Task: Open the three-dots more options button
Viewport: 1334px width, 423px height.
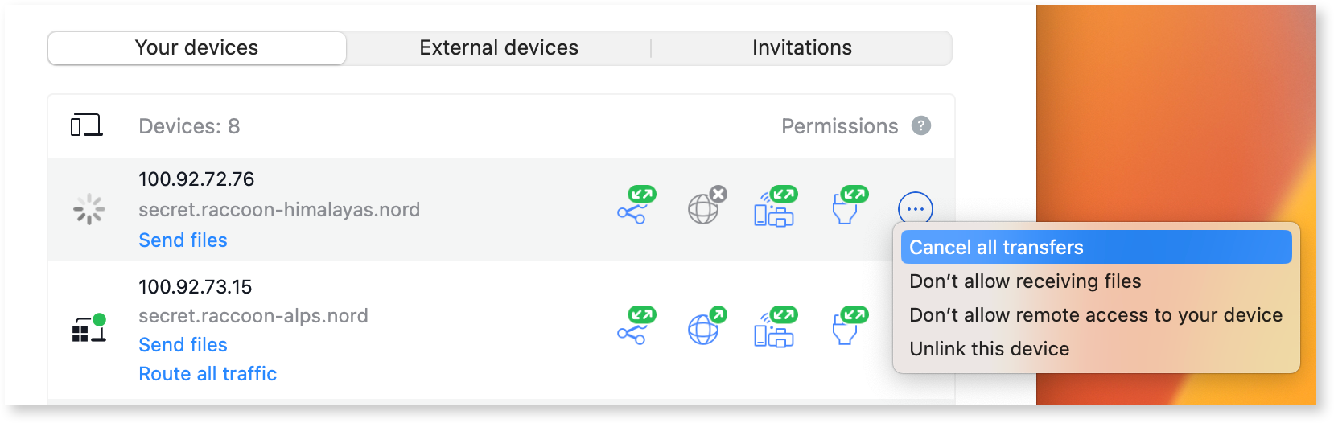Action: pos(915,209)
